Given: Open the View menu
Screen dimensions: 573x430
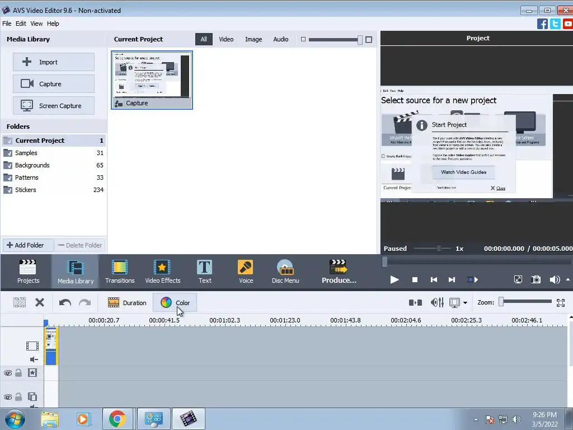Looking at the screenshot, I should tap(36, 24).
